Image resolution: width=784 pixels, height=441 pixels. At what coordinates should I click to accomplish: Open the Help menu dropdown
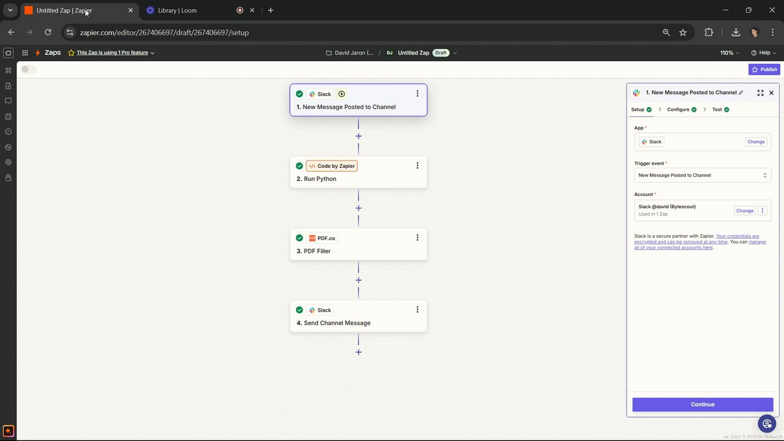click(763, 53)
